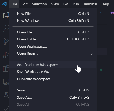Choose Duplicate Workspace
Viewport: 114px width, 111px height.
[x=53, y=79]
